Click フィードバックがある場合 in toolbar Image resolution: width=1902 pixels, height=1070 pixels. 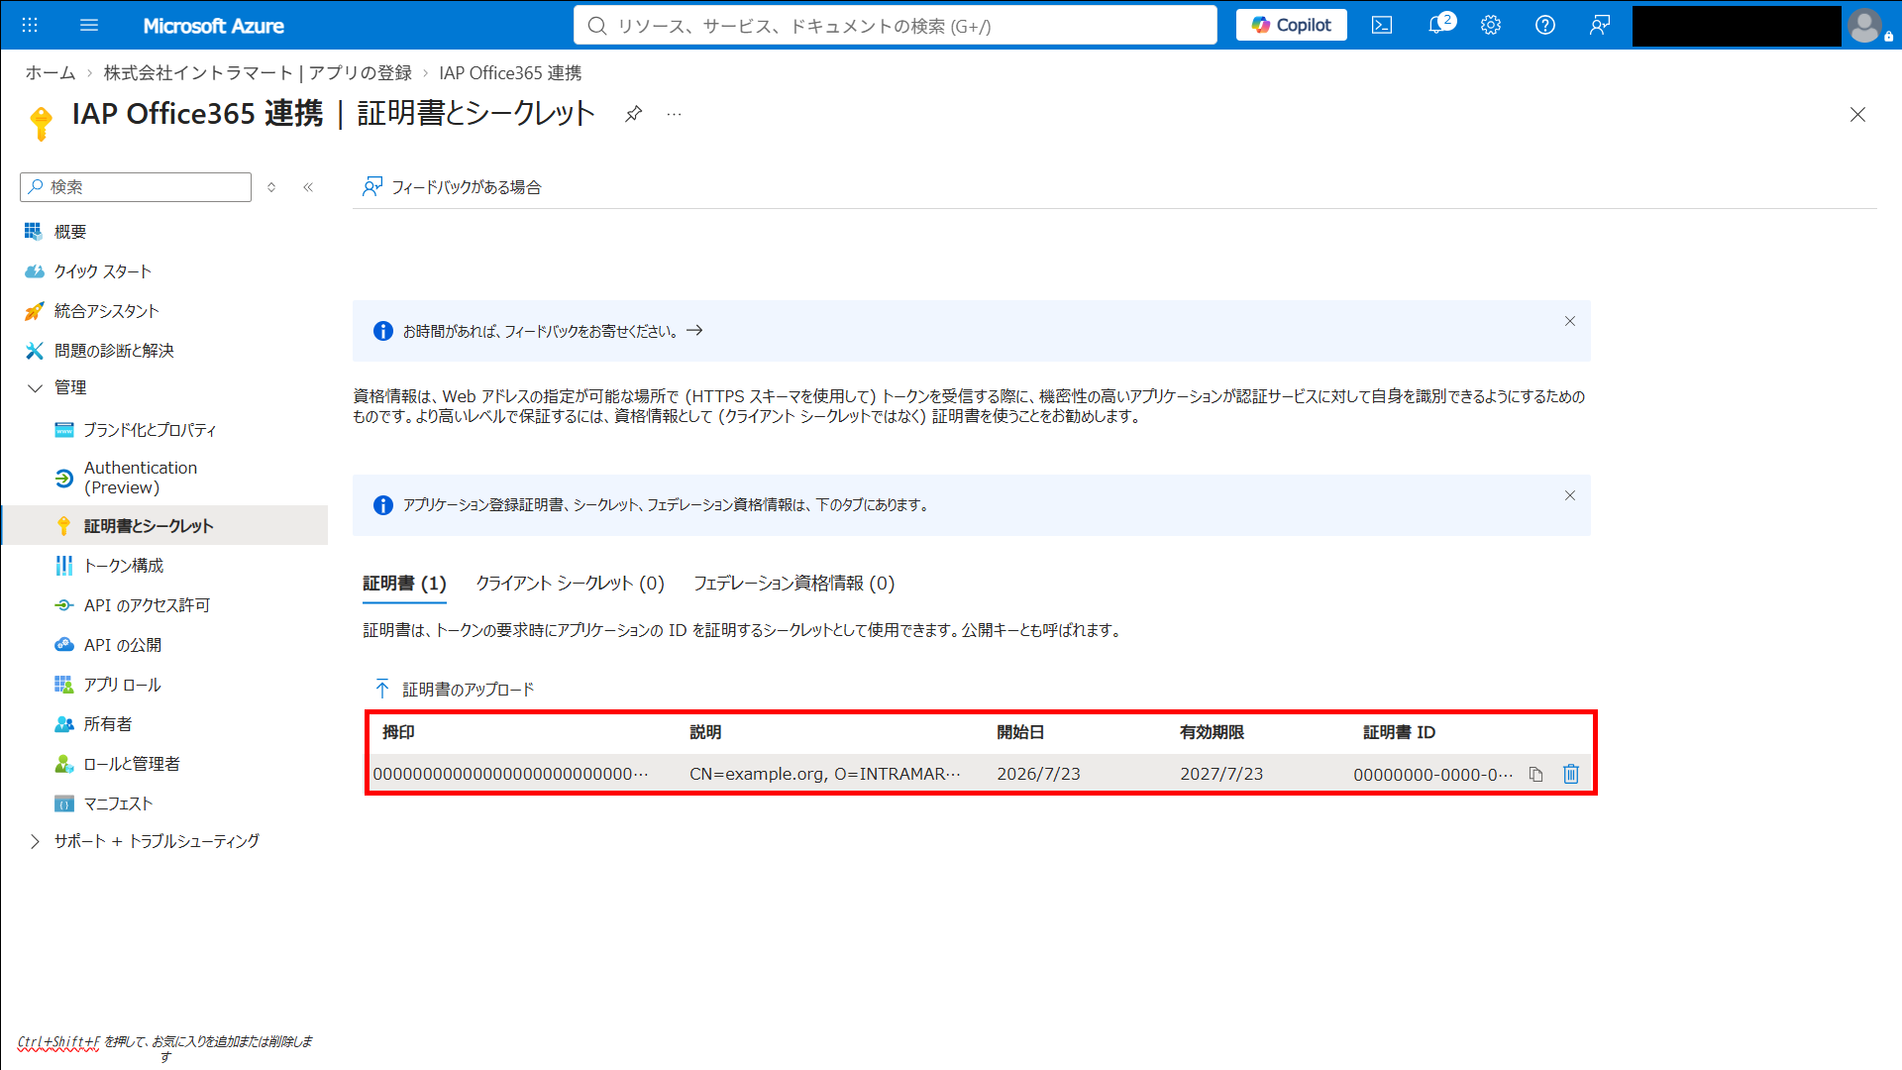pyautogui.click(x=452, y=187)
